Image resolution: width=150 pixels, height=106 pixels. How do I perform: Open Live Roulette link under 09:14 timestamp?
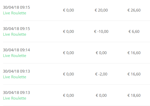[15, 56]
